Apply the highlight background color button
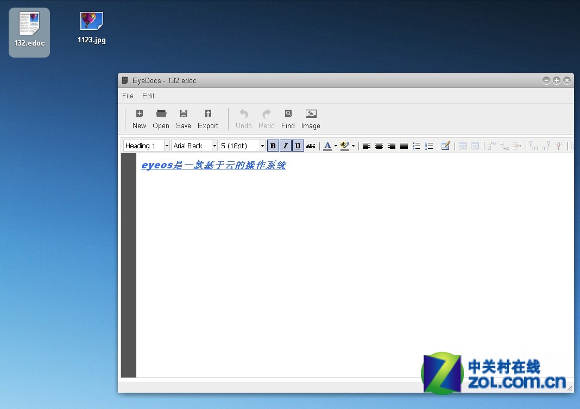This screenshot has width=580, height=409. [x=345, y=146]
